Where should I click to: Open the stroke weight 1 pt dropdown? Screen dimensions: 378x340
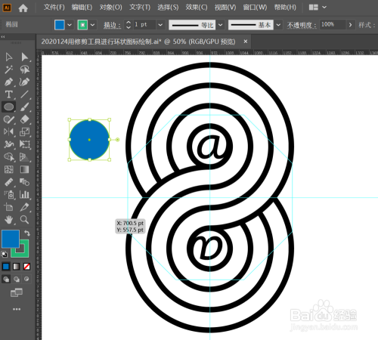pos(160,25)
